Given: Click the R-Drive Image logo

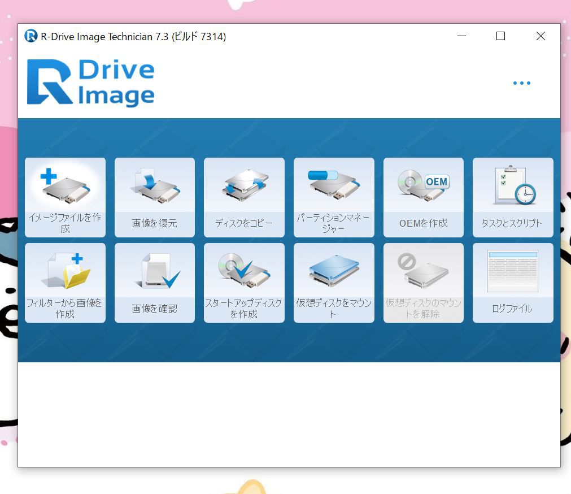Looking at the screenshot, I should pyautogui.click(x=91, y=83).
